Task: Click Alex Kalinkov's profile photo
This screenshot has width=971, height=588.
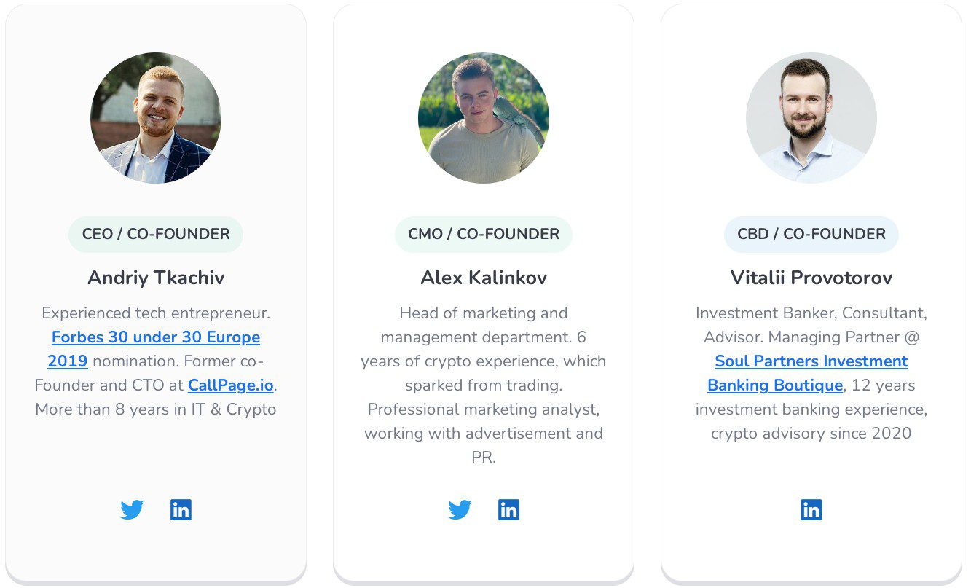Action: tap(484, 118)
